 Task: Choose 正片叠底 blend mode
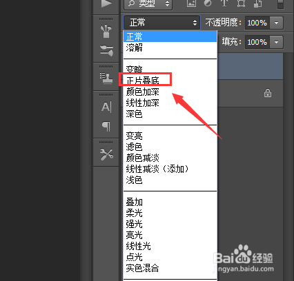tap(170, 81)
